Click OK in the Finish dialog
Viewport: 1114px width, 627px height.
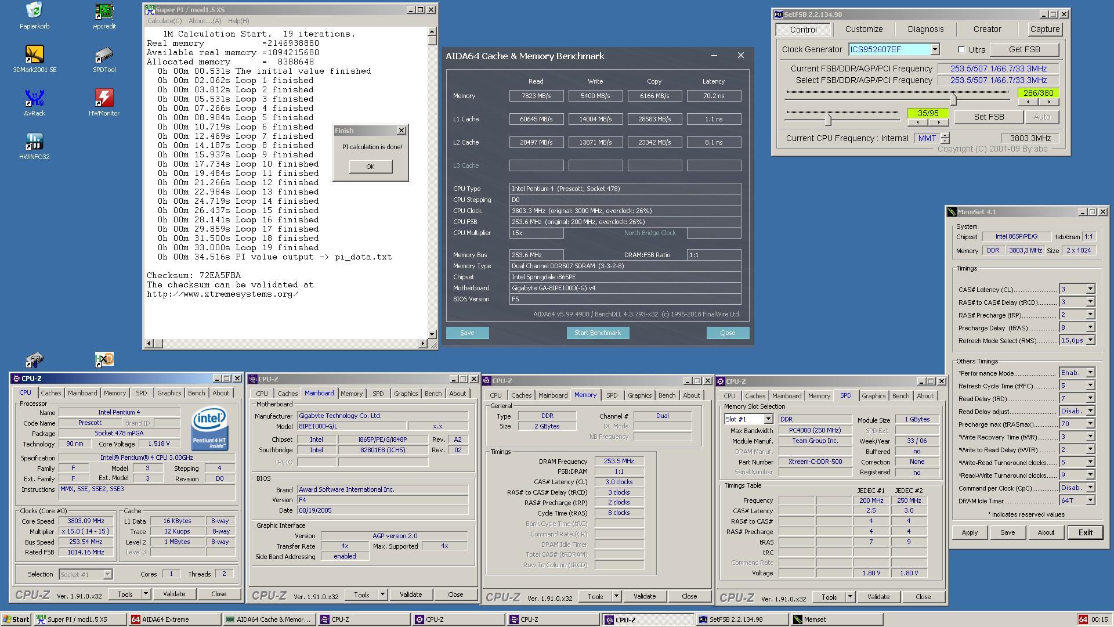tap(370, 167)
